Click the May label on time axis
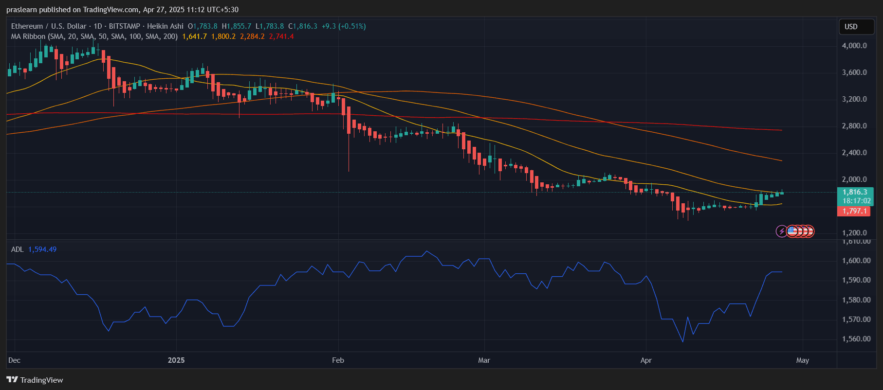 pos(802,360)
